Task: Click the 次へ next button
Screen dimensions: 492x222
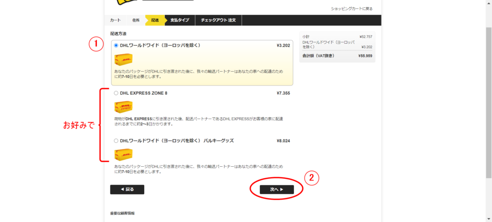Action: pos(277,189)
